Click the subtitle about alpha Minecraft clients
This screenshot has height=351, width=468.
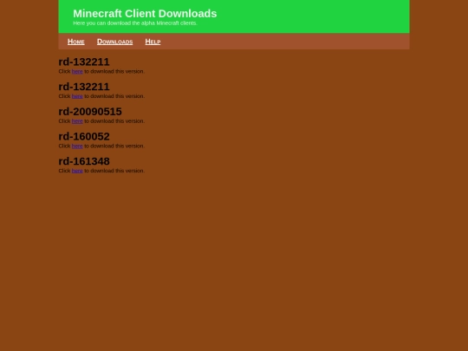tap(135, 23)
